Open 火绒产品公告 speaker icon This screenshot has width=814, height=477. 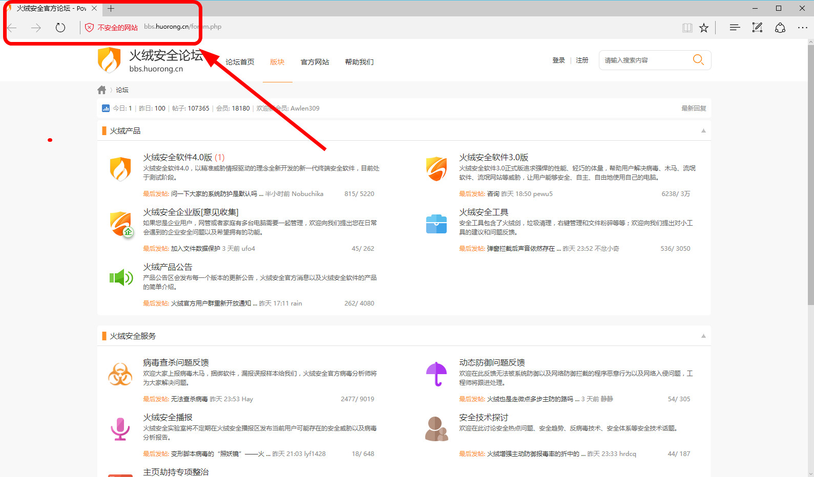click(121, 278)
